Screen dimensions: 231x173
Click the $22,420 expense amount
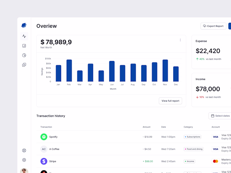(x=208, y=51)
